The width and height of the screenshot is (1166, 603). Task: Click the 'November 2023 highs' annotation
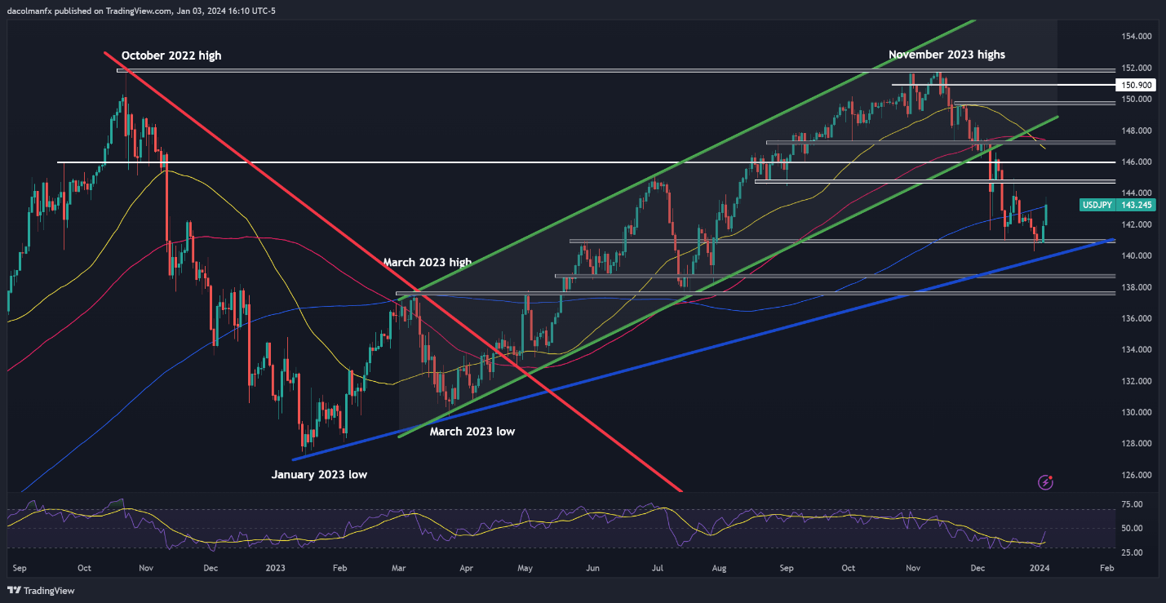click(x=947, y=55)
